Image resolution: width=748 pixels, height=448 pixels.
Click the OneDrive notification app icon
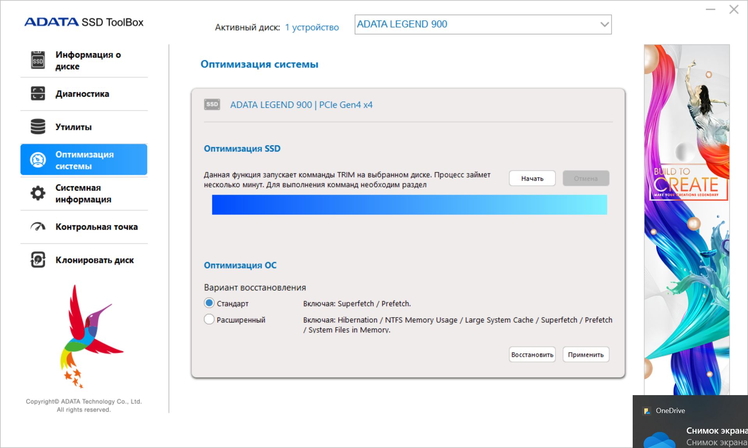647,411
